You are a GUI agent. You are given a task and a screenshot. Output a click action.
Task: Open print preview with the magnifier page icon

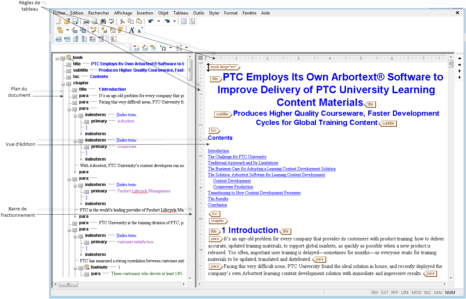[x=95, y=21]
